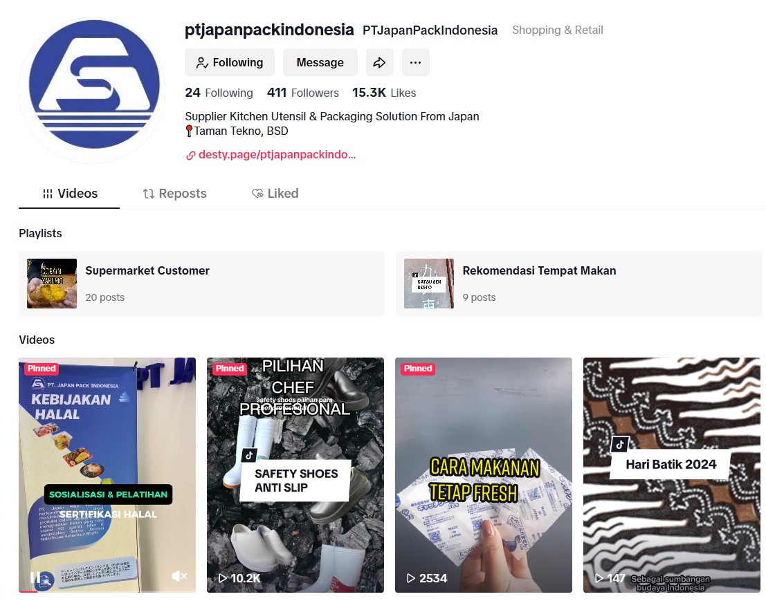
Task: Click the Message button
Action: [320, 62]
